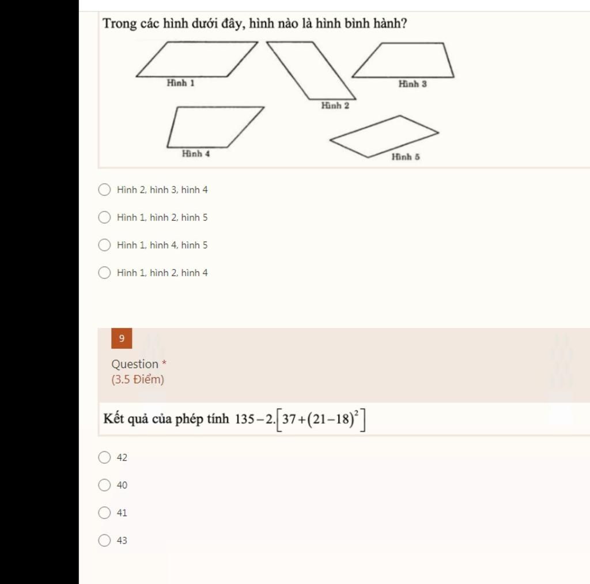590x584 pixels.
Task: Choose answer 43 for question 9
Action: pos(104,540)
